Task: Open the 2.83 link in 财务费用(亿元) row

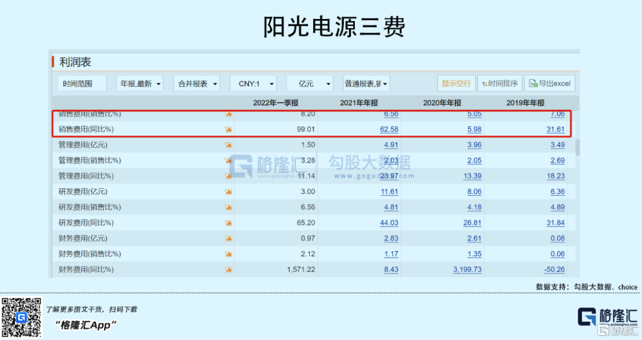Action: click(391, 239)
